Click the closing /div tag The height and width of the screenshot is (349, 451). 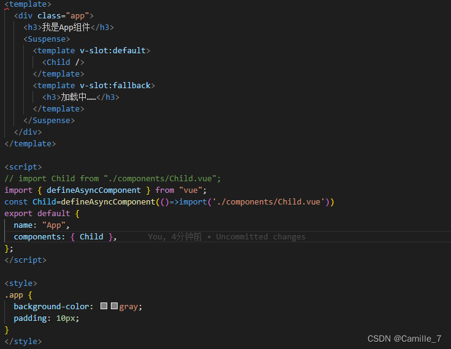click(28, 132)
